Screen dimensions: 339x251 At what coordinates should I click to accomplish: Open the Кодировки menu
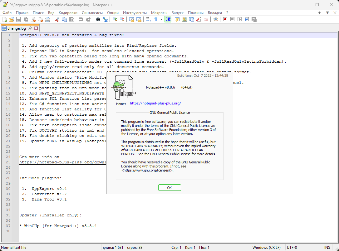click(68, 13)
